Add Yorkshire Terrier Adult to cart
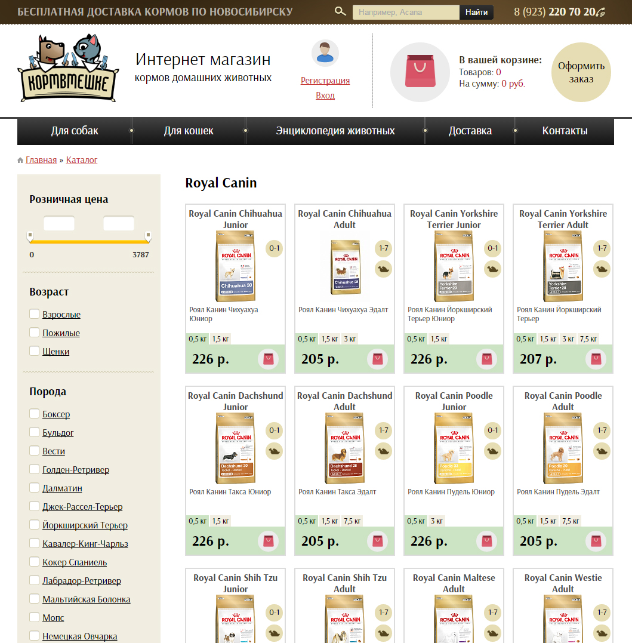The image size is (632, 643). pos(596,359)
